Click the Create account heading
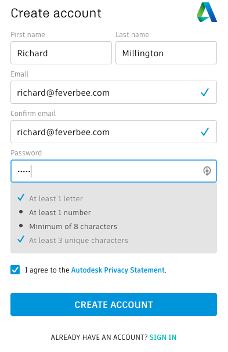 tap(56, 13)
